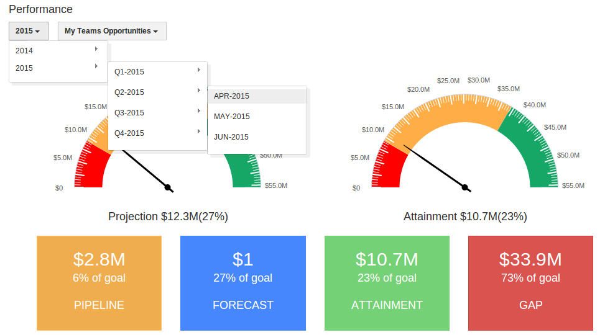Expand the Q1-2015 submenu arrow

(198, 70)
